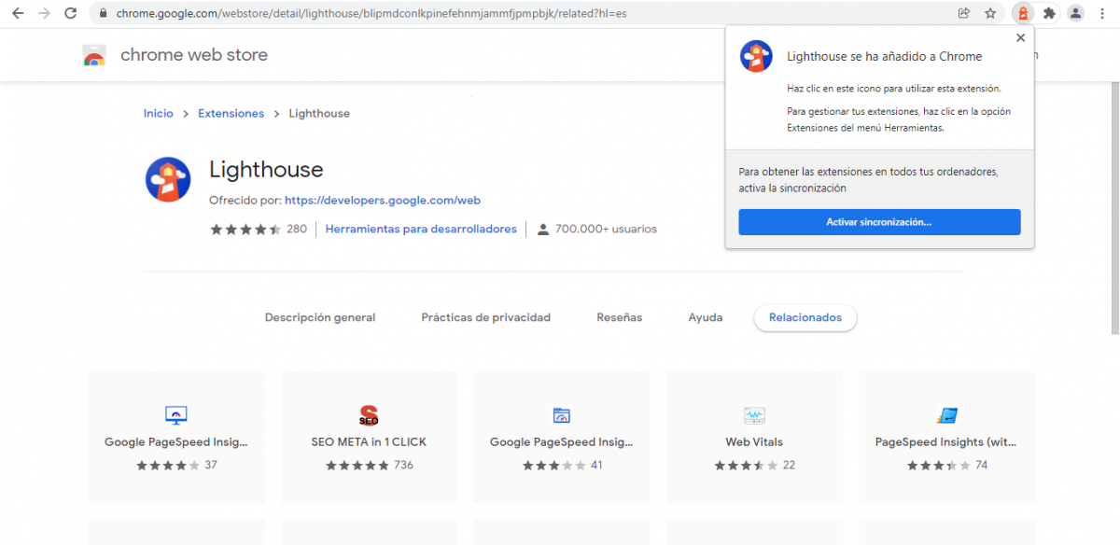The width and height of the screenshot is (1120, 545).
Task: Switch to Descripción general tab
Action: click(x=320, y=317)
